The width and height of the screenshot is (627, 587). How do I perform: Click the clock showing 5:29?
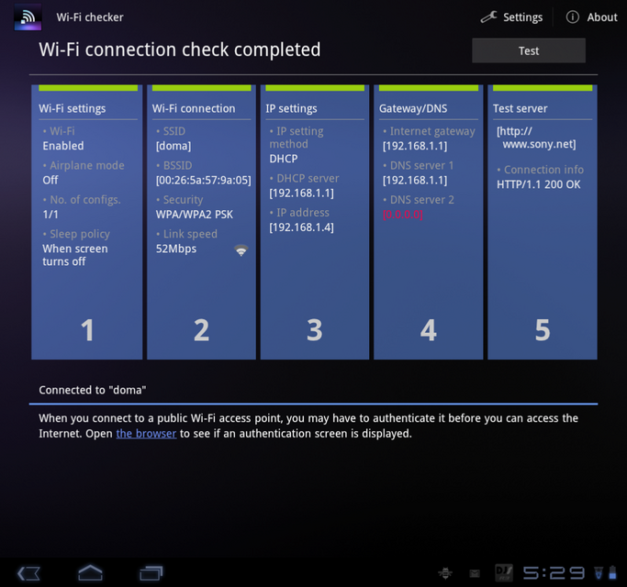pos(554,573)
